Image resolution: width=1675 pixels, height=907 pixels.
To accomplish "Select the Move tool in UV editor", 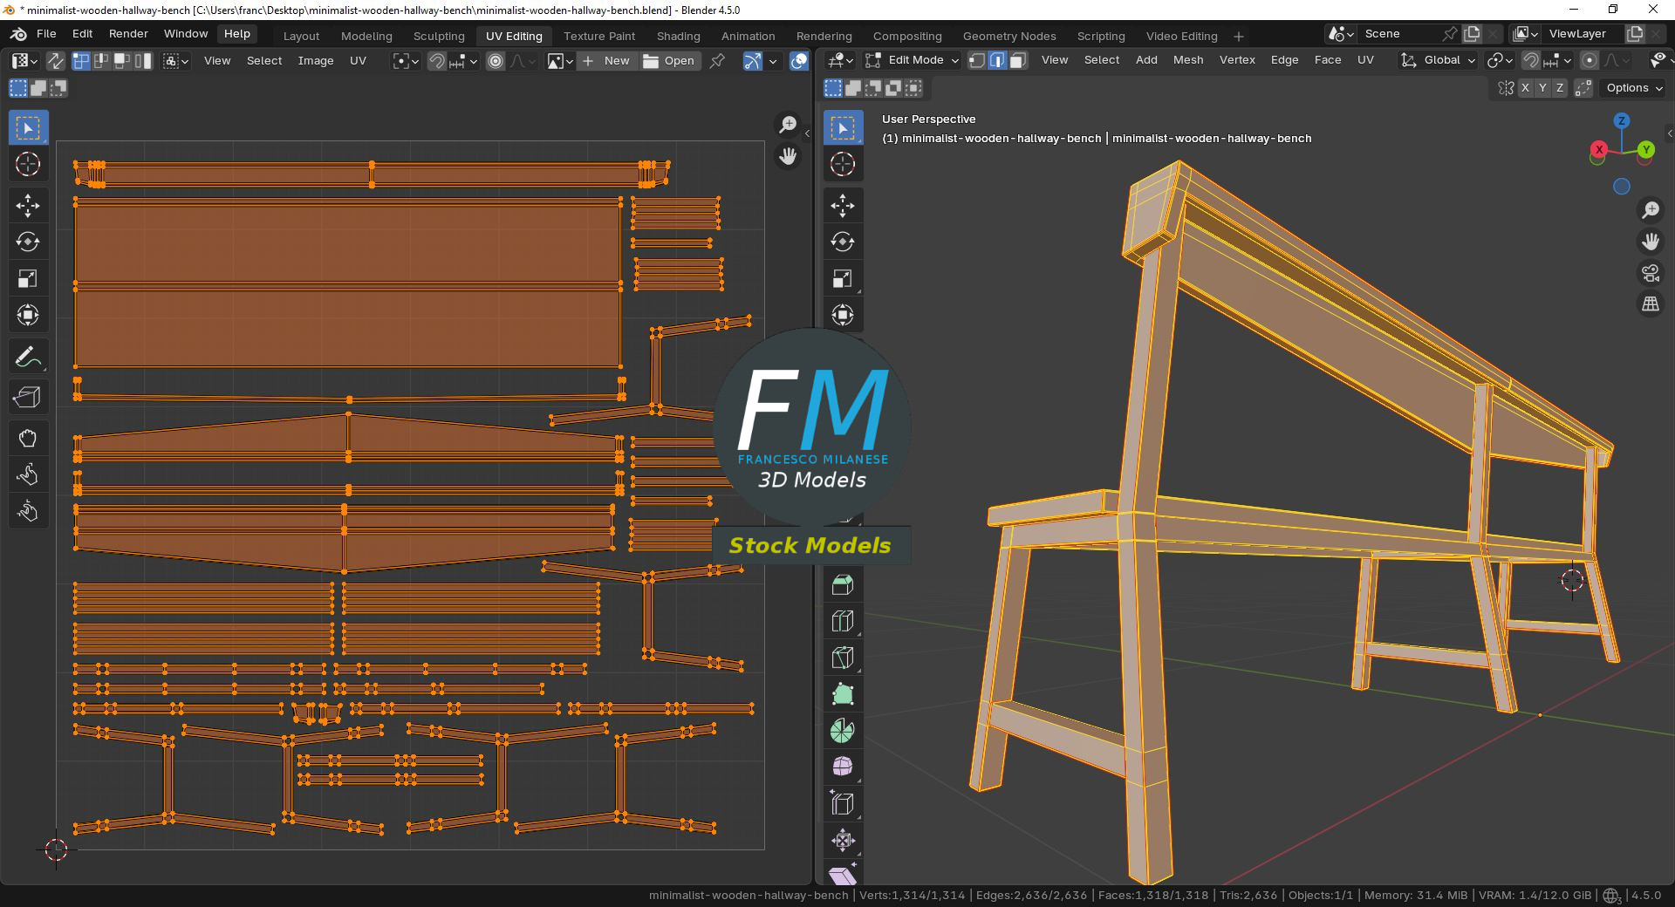I will click(28, 206).
